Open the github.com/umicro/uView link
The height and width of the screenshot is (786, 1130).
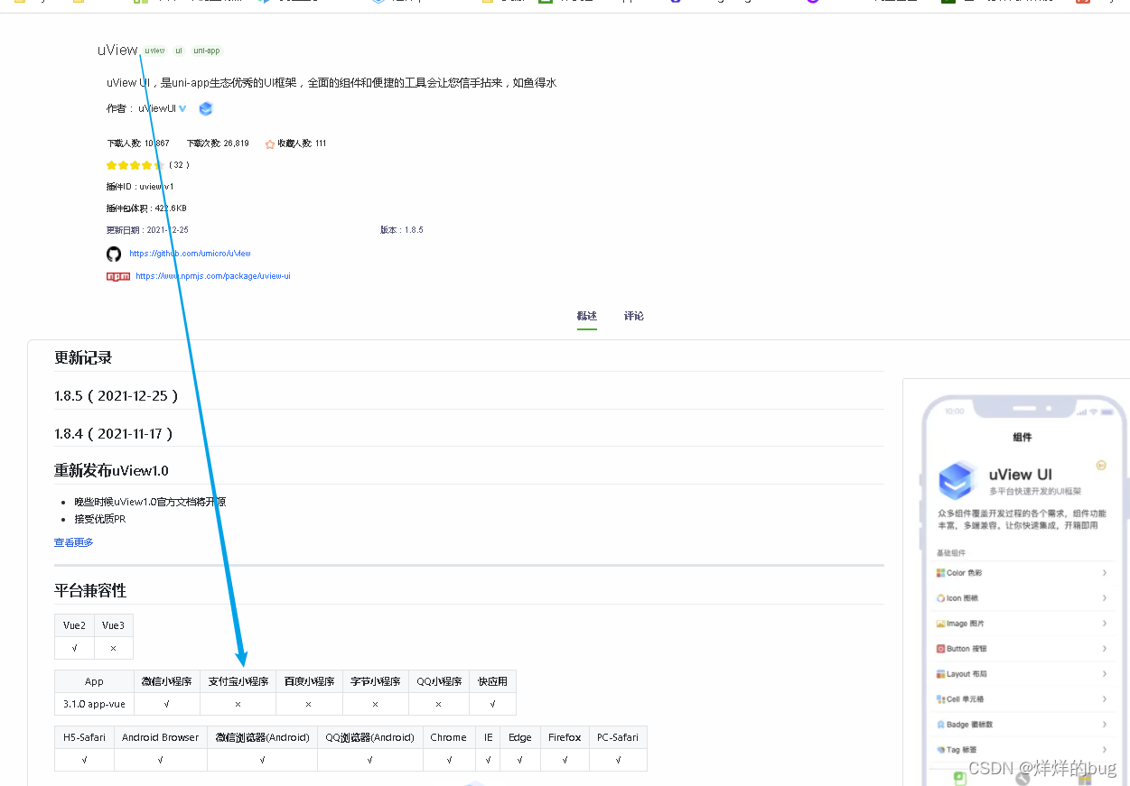pos(191,254)
